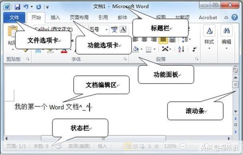Toggle 插入 overtype mode in status bar
This screenshot has height=155, width=243.
[x=102, y=146]
